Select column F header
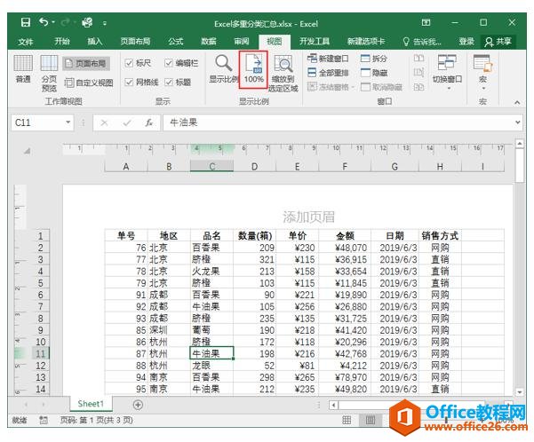Viewport: 534px width, 442px height. point(345,166)
